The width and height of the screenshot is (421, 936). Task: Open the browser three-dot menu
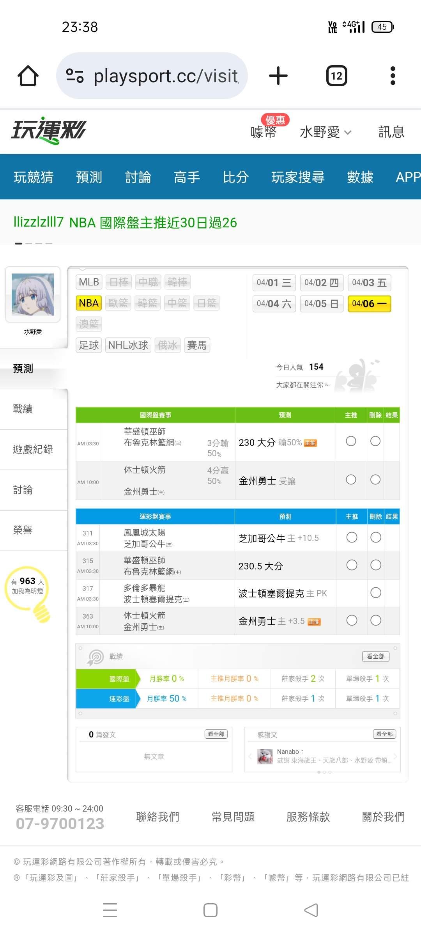point(393,76)
